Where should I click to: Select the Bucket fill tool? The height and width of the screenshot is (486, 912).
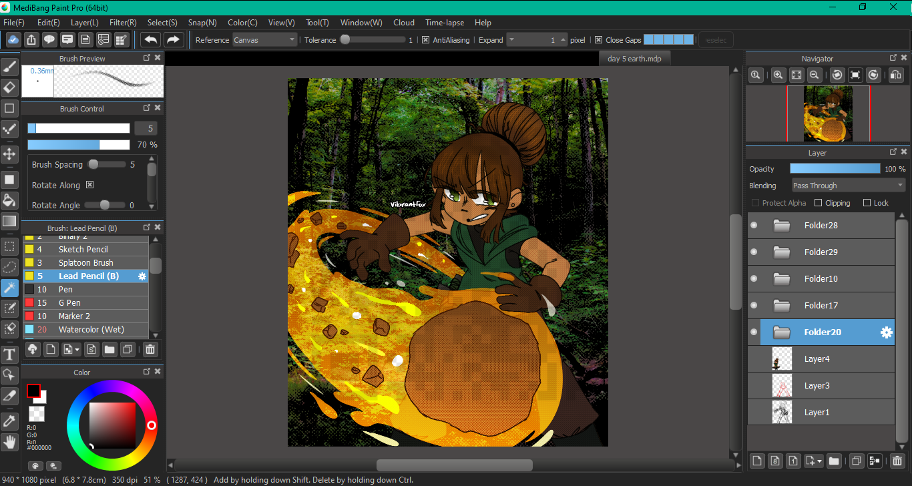10,200
